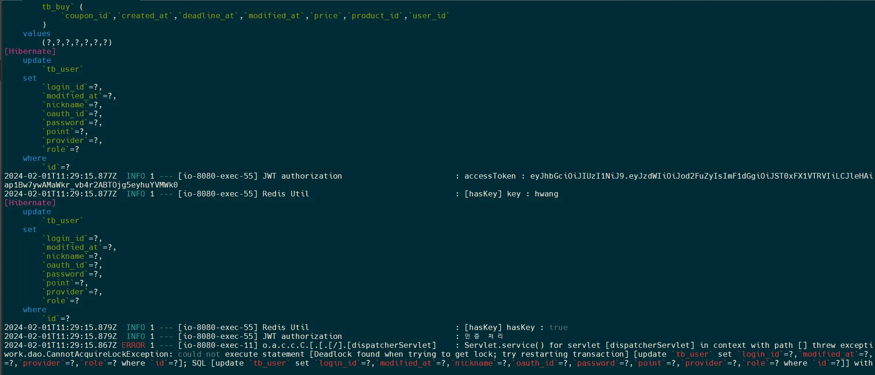Click the hasKey result value true
The height and width of the screenshot is (375, 875).
pyautogui.click(x=558, y=328)
